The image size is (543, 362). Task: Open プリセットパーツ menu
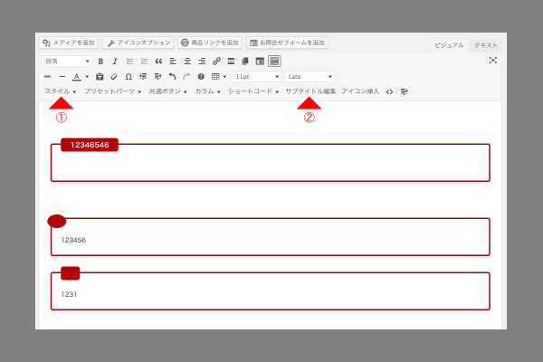[113, 91]
